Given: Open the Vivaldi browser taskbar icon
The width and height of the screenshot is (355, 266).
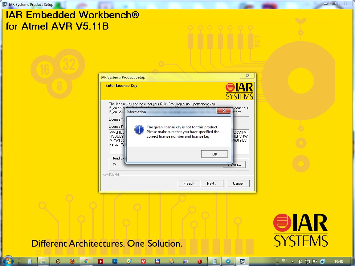Looking at the screenshot, I should (143, 261).
